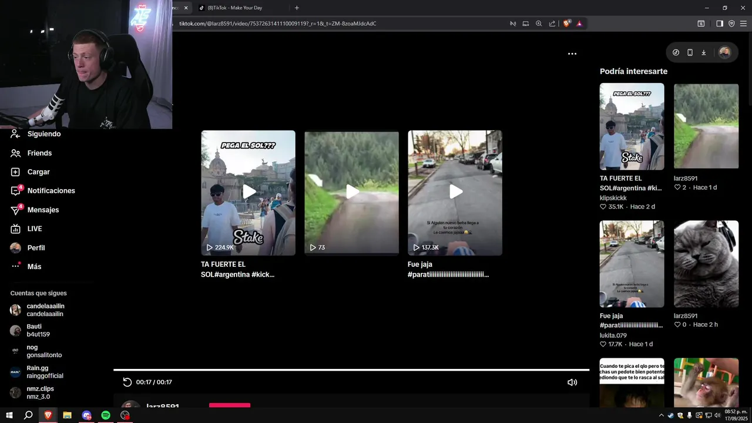Open larz8591 forest suggested thumbnail
752x423 pixels.
706,126
